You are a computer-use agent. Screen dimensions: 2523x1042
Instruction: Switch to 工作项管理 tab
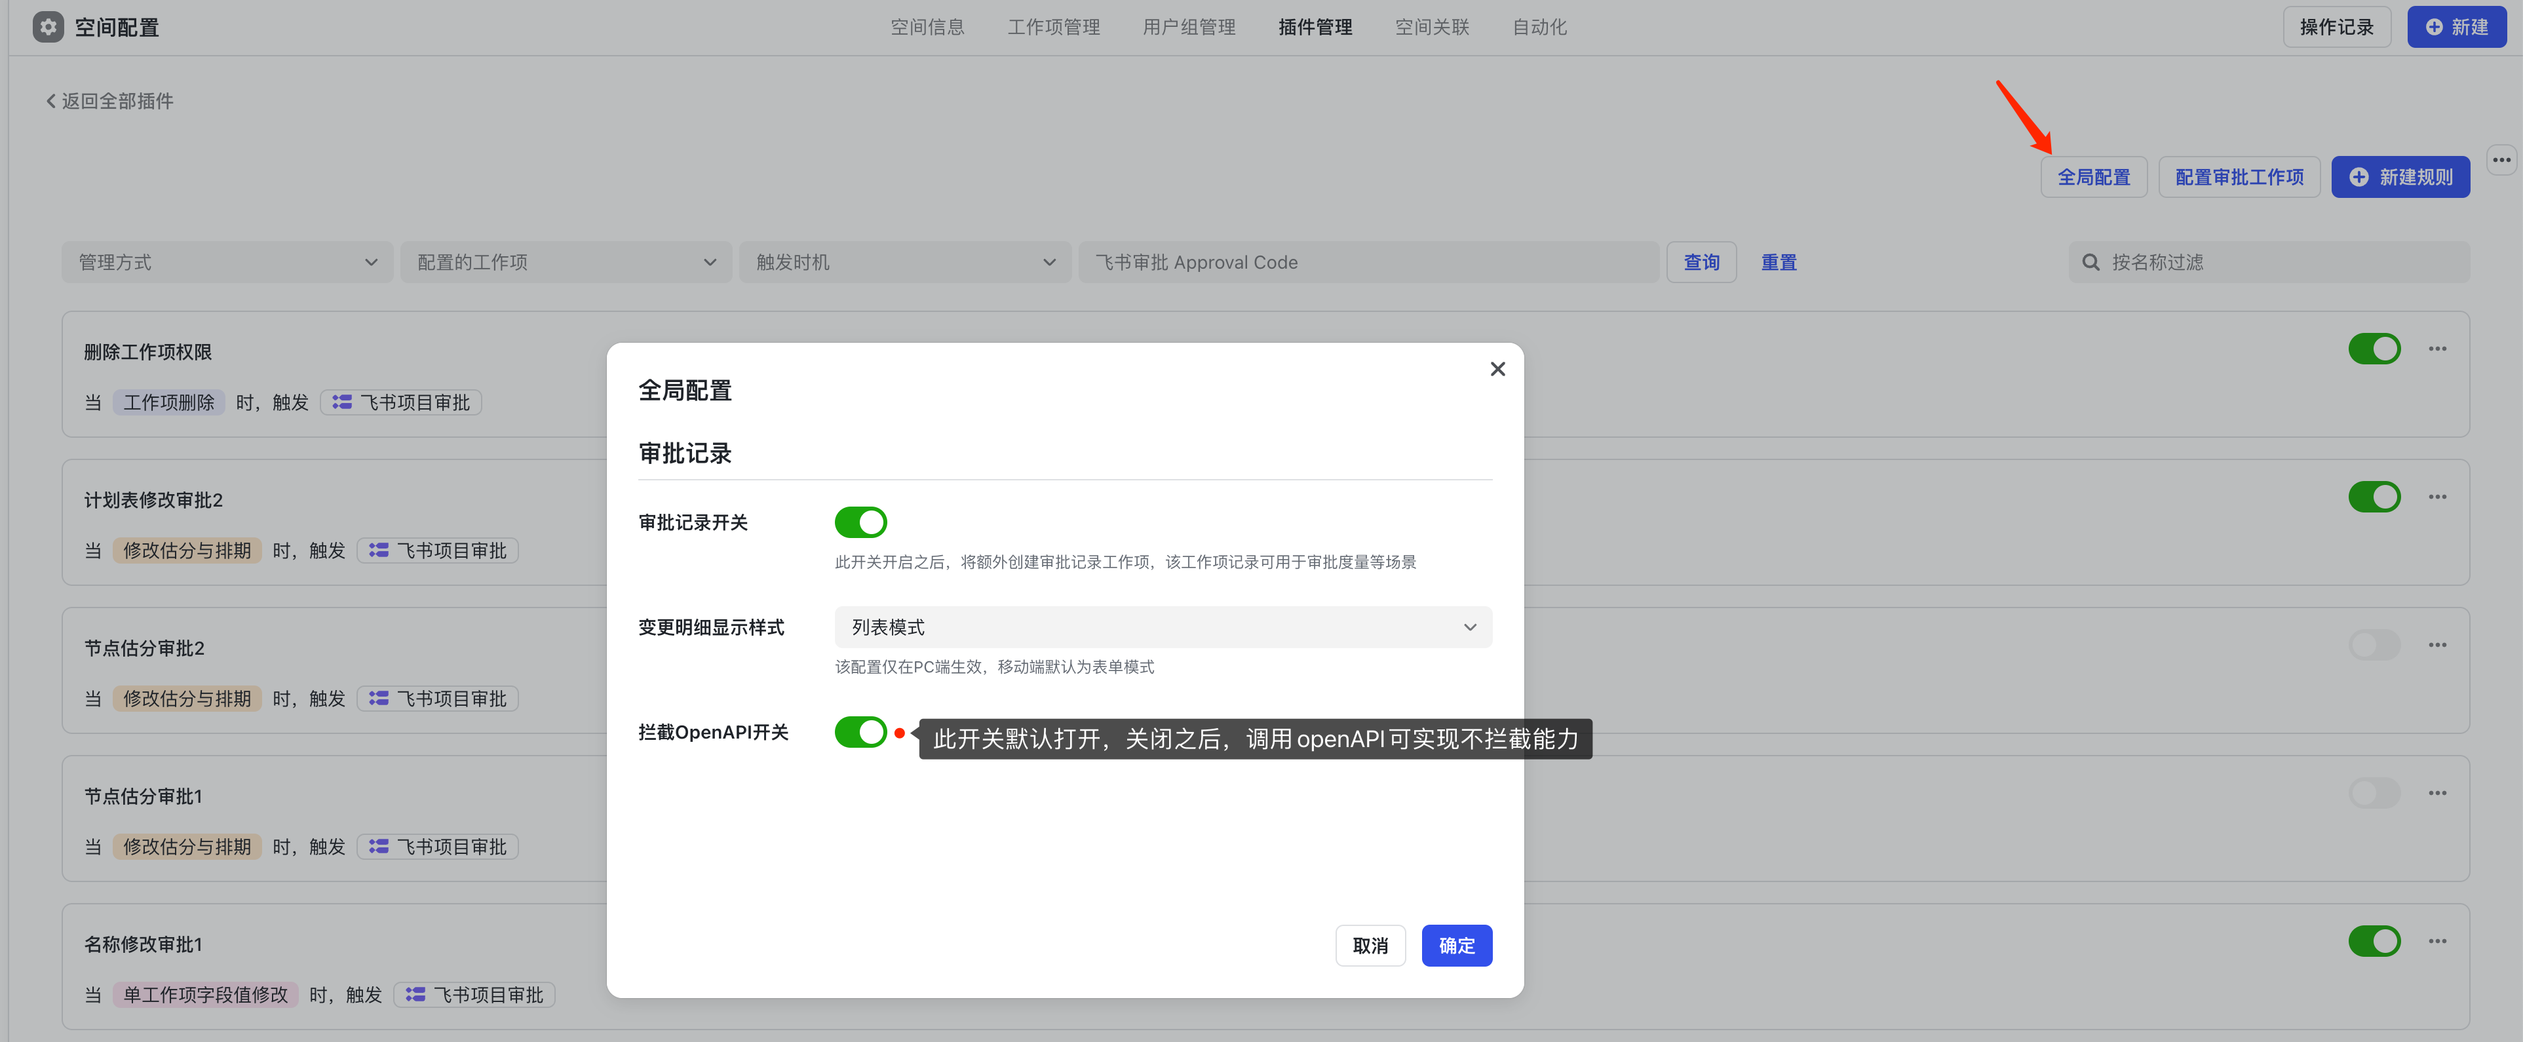tap(1053, 28)
